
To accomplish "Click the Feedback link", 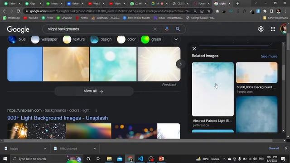I will (x=169, y=85).
